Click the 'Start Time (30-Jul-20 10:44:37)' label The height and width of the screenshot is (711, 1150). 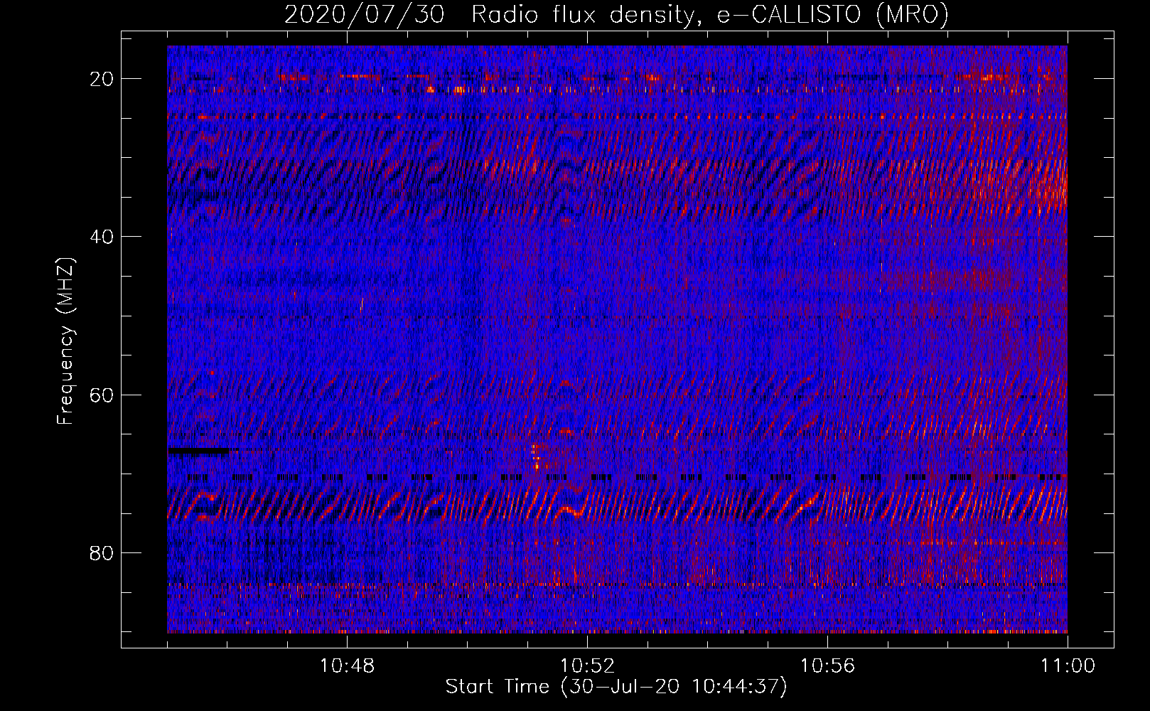click(x=616, y=687)
